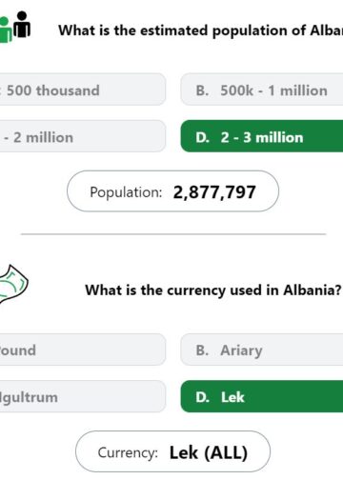This screenshot has height=480, width=343.
Task: Click the currency used in Albania question
Action: click(213, 290)
